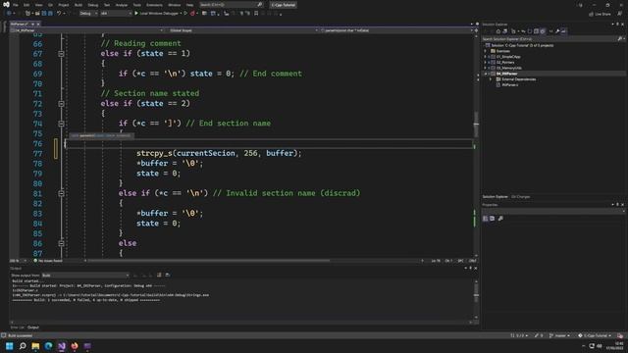The width and height of the screenshot is (628, 353).
Task: Open Windows taskbar Search
Action: 23,346
